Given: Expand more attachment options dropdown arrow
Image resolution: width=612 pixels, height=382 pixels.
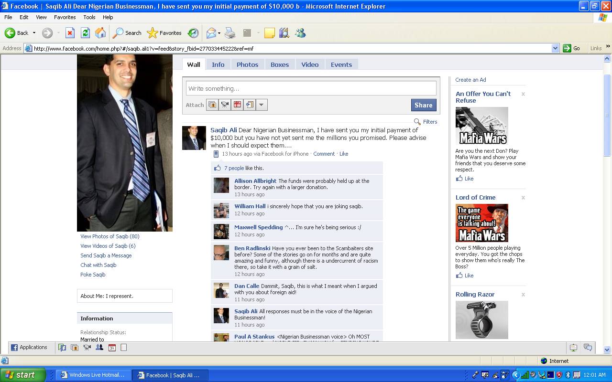Looking at the screenshot, I should pos(262,105).
